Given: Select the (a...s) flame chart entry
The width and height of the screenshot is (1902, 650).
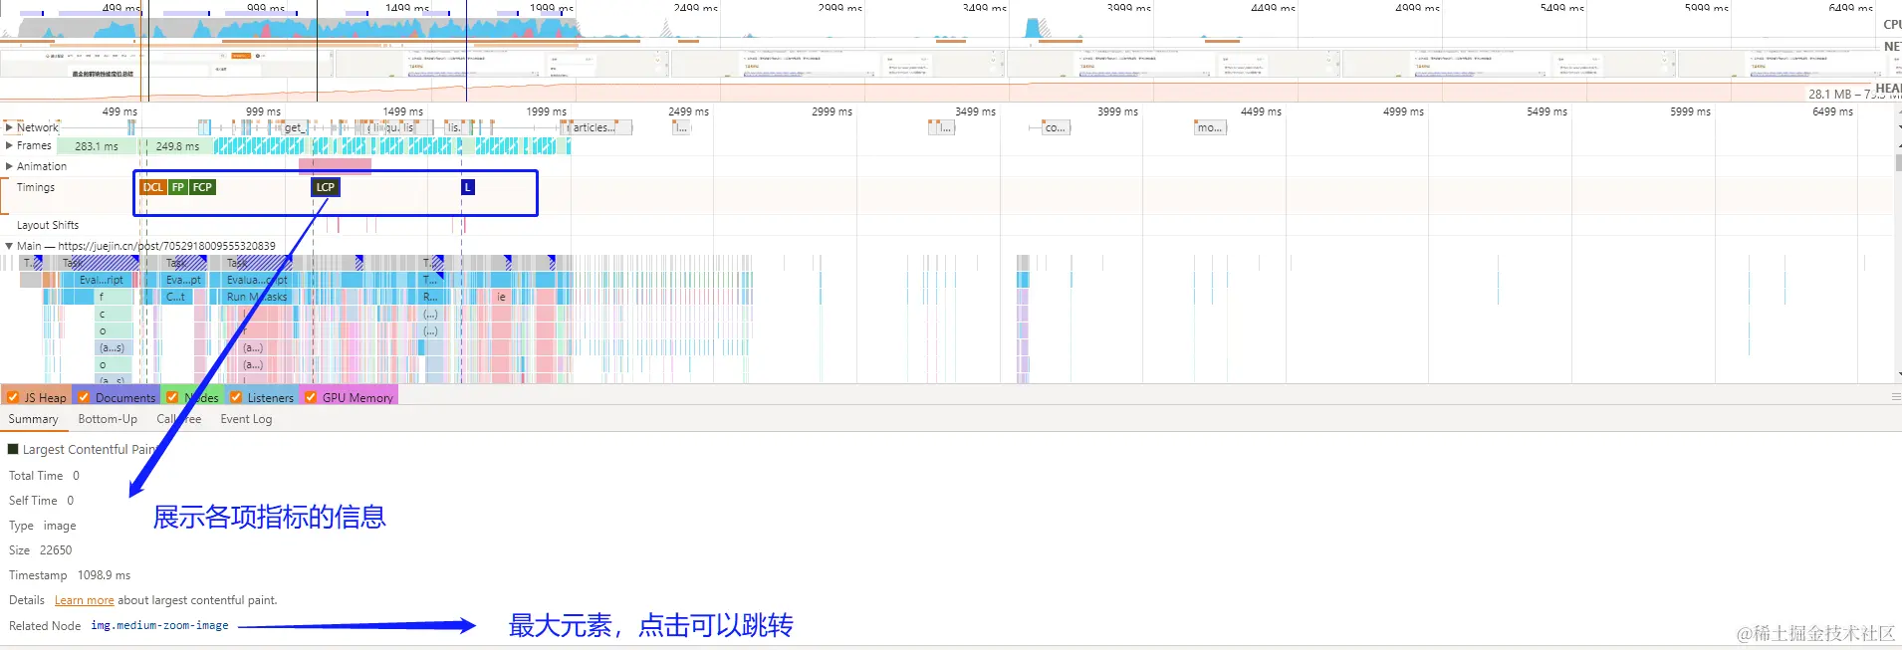Looking at the screenshot, I should click(114, 348).
